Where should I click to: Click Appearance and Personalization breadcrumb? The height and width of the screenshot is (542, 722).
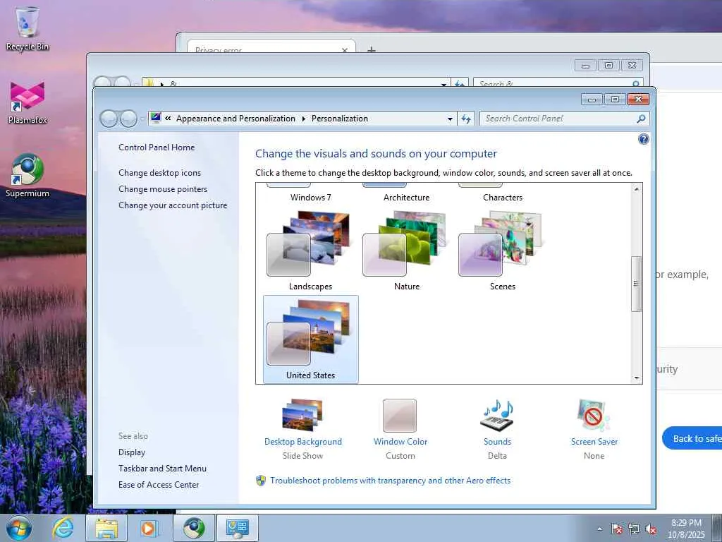pos(235,119)
